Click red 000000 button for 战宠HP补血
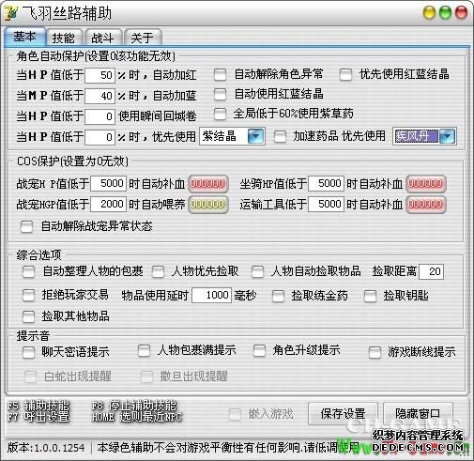Screen dimensions: 474x461 (208, 183)
